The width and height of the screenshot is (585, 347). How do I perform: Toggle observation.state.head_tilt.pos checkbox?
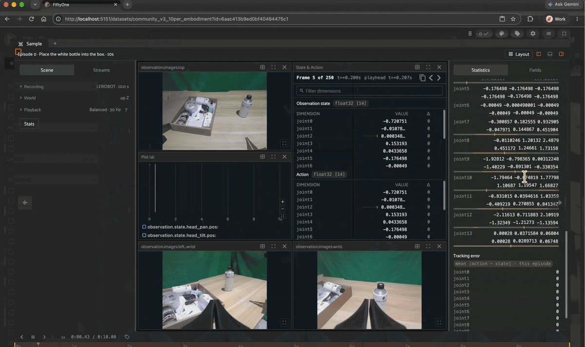tap(144, 235)
